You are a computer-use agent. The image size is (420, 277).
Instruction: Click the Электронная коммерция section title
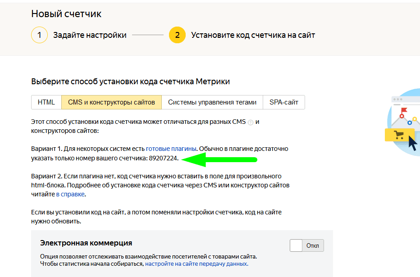point(86,243)
